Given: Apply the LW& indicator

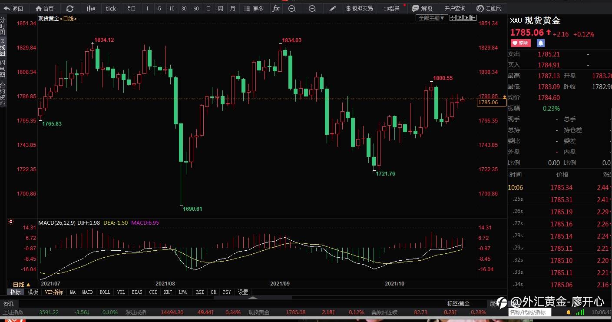Looking at the screenshot, I should pos(182,292).
